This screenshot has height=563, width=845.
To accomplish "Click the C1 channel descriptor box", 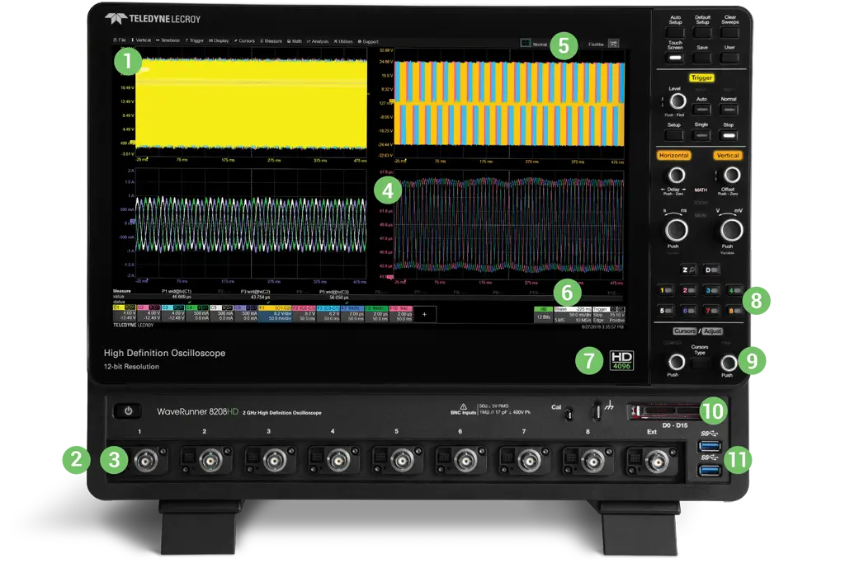I will point(123,313).
